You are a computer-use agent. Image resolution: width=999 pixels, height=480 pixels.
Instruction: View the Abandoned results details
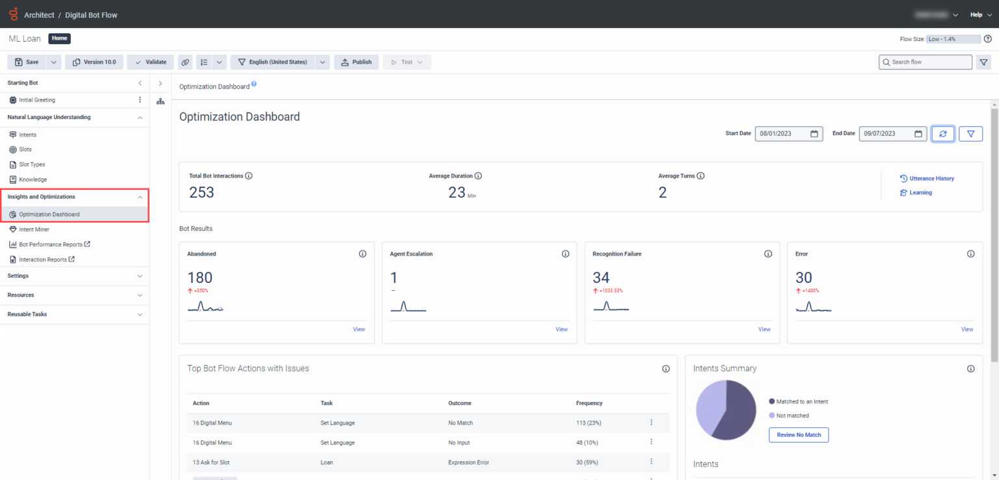pos(358,329)
